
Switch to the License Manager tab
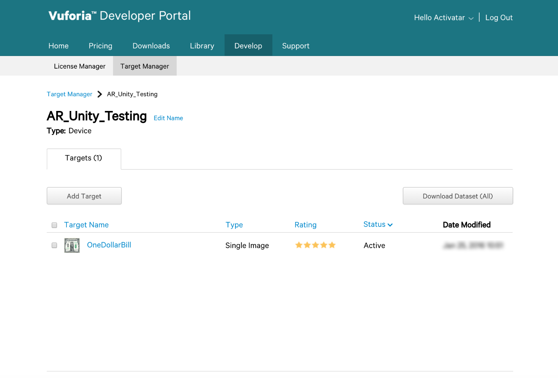(79, 66)
